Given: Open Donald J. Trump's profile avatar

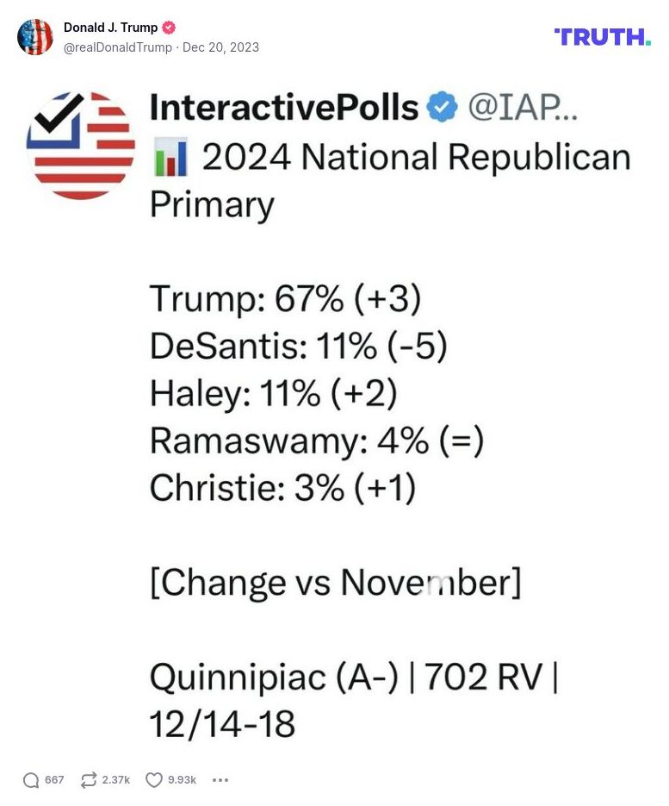Looking at the screenshot, I should point(35,36).
